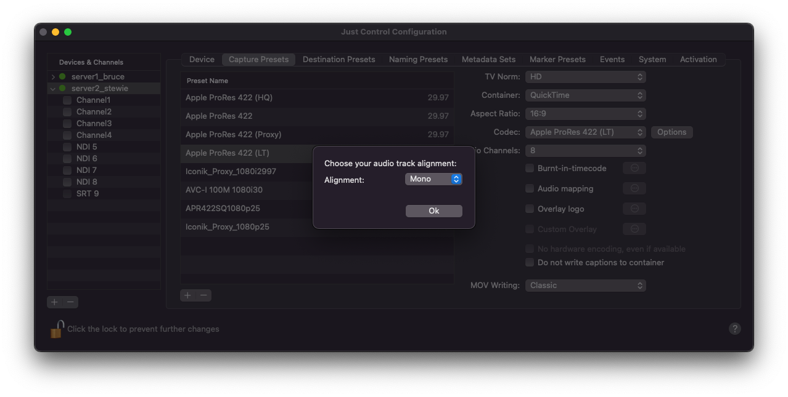Viewport: 788px width, 397px height.
Task: Expand the server1_bruce tree node
Action: (53, 77)
